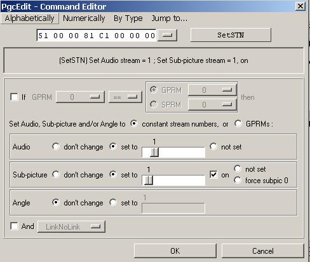The width and height of the screenshot is (310, 262).
Task: Open dropdown next to the hex command field
Action: [x=167, y=35]
